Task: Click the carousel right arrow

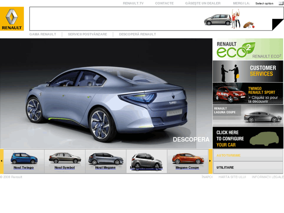Action: [210, 161]
